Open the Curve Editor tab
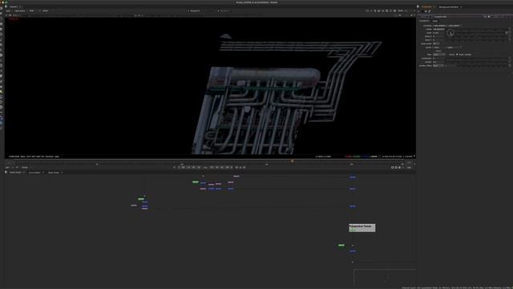This screenshot has height=289, width=513. pos(34,173)
